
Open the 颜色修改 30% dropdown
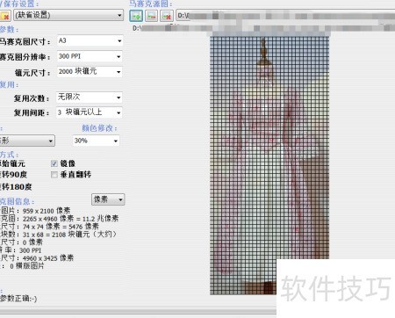point(96,141)
